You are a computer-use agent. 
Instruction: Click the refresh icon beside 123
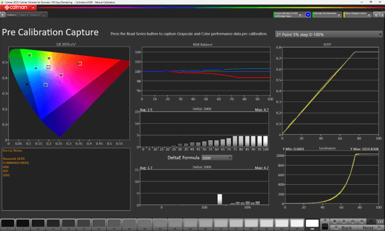coord(372,221)
